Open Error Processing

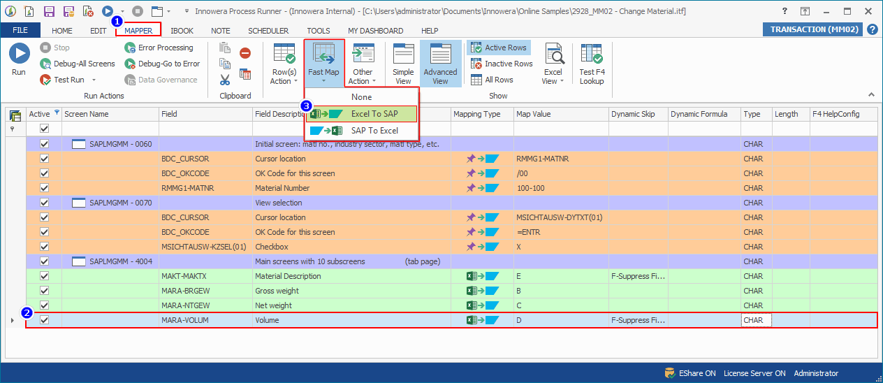(x=159, y=48)
